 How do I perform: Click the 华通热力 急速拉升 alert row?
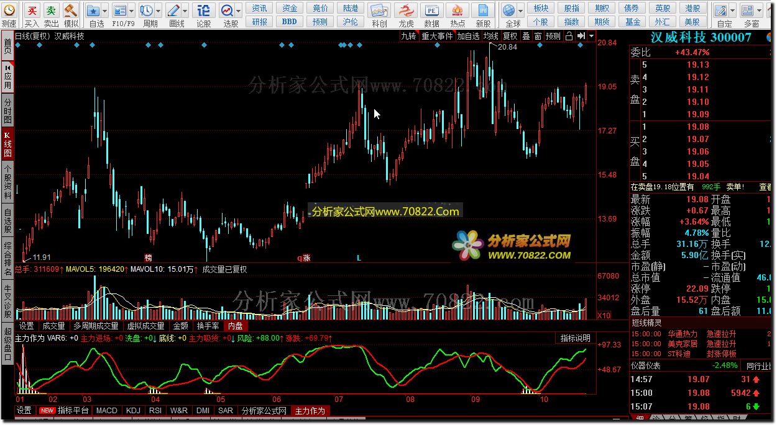tap(701, 333)
